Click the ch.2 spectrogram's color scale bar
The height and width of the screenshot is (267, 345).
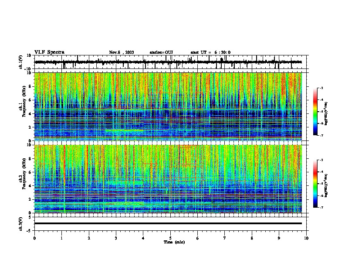(x=315, y=184)
